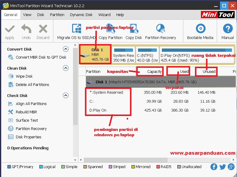Click the Delete All Partitions trash icon
The image size is (237, 177).
click(x=11, y=84)
